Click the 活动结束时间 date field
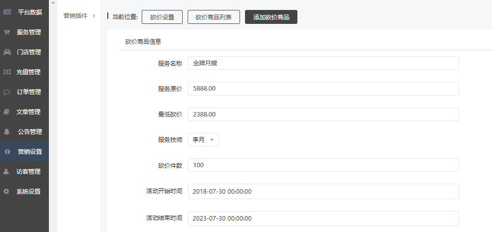 click(323, 219)
